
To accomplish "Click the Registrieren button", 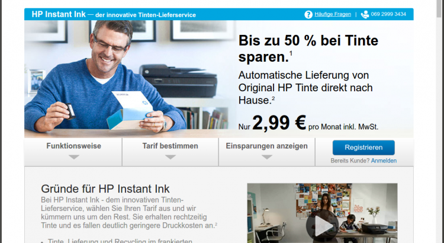I will pos(363,148).
